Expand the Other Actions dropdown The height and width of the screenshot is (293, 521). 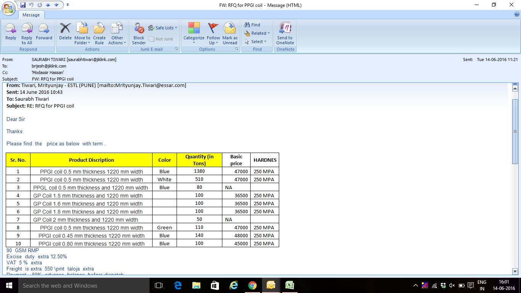click(117, 40)
